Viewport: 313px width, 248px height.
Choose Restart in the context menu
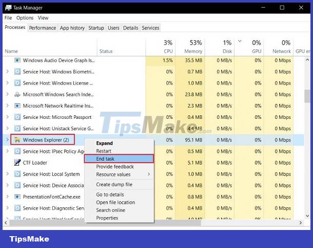tap(119, 151)
